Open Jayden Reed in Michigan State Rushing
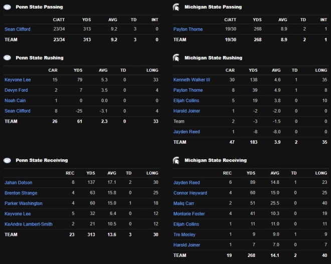 tap(187, 132)
